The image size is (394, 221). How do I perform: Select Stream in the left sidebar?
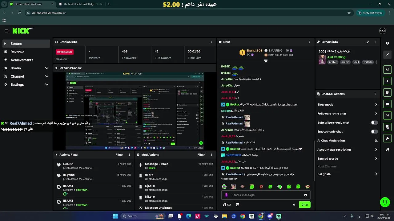point(26,44)
